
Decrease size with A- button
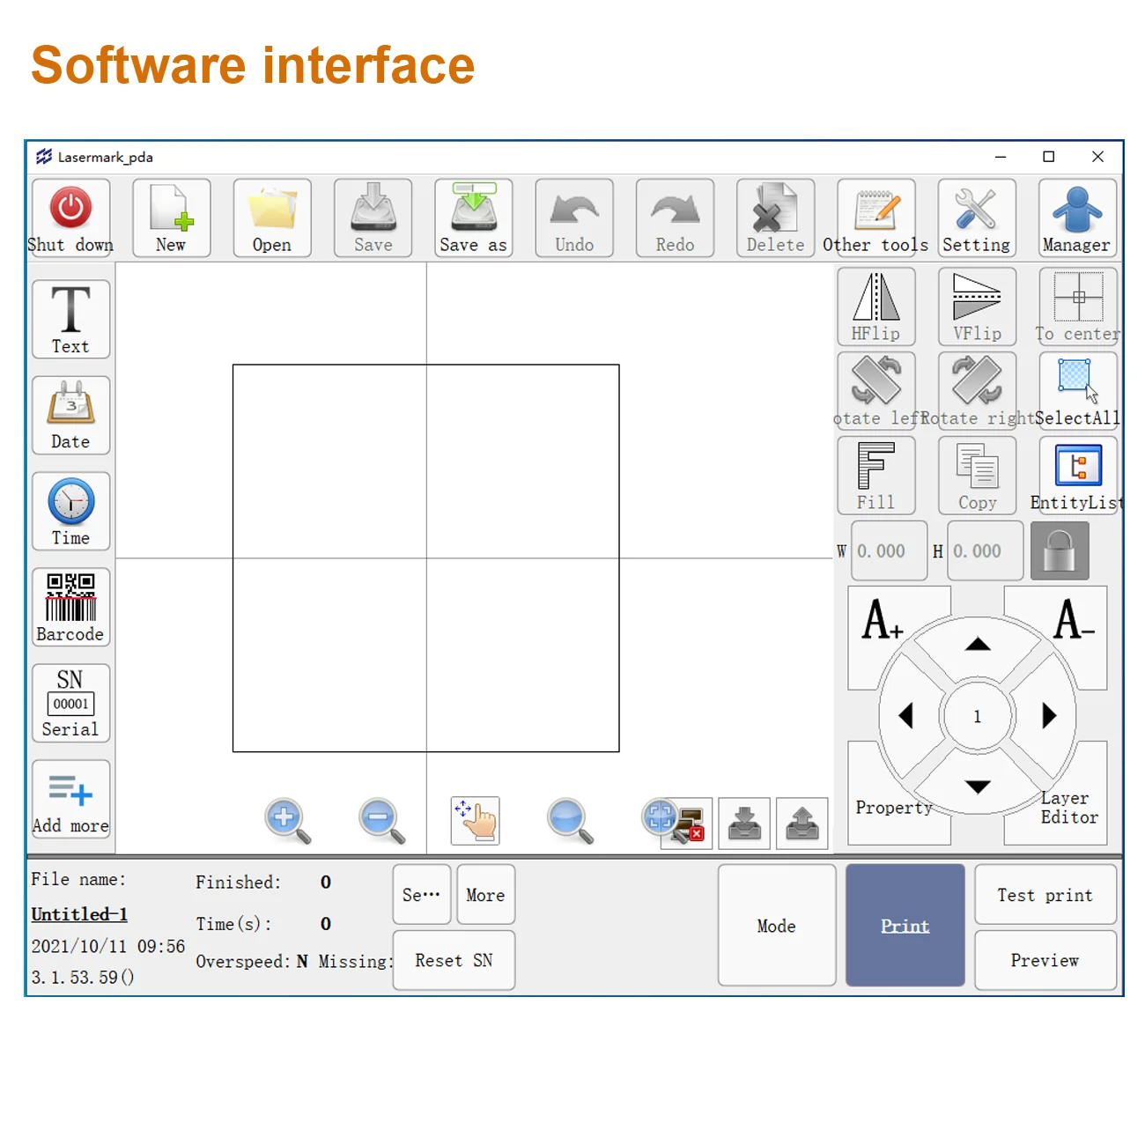[1074, 620]
